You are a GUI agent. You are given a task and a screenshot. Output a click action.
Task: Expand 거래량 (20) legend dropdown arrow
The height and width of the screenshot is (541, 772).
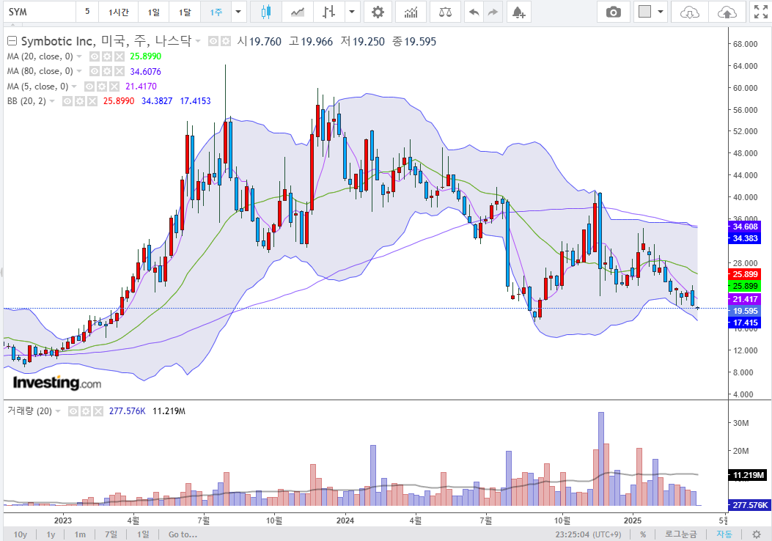tap(58, 411)
